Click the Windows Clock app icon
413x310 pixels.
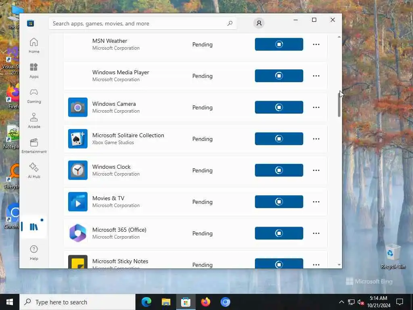click(x=78, y=170)
